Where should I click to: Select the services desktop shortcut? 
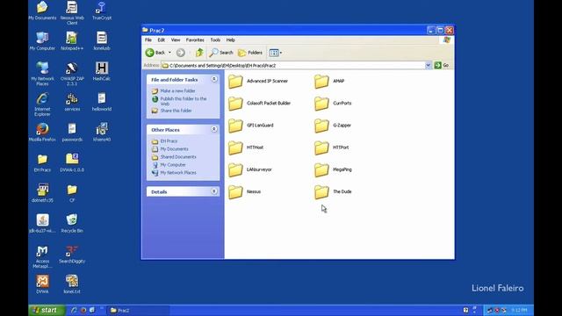[72, 102]
